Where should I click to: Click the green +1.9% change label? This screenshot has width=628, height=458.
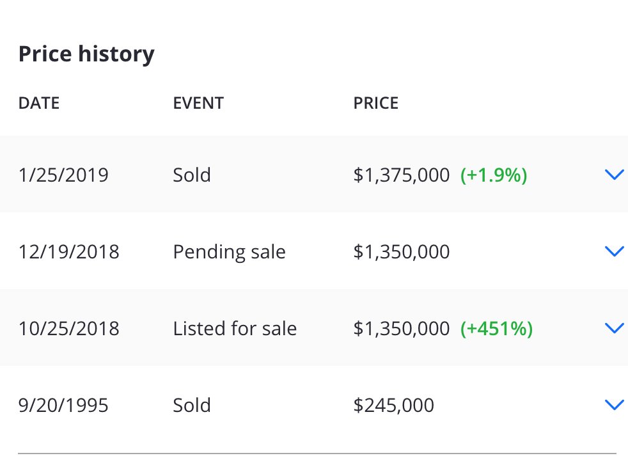pyautogui.click(x=494, y=175)
